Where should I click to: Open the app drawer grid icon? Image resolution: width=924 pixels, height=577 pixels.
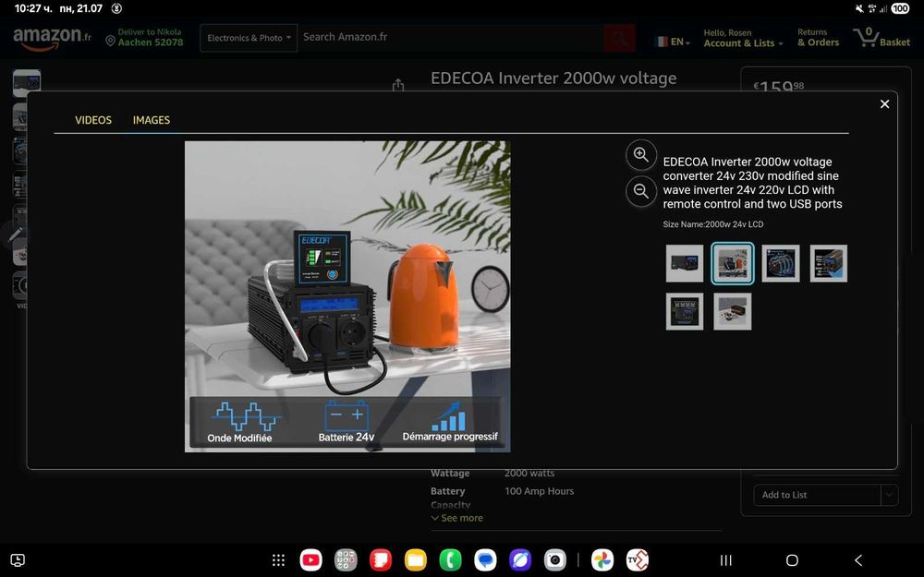[x=279, y=560]
